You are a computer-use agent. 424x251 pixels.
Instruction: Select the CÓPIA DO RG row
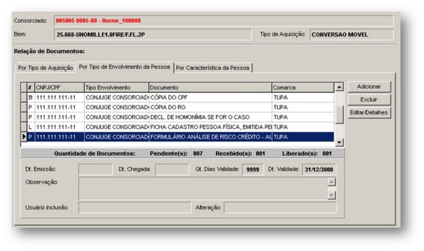(x=177, y=107)
